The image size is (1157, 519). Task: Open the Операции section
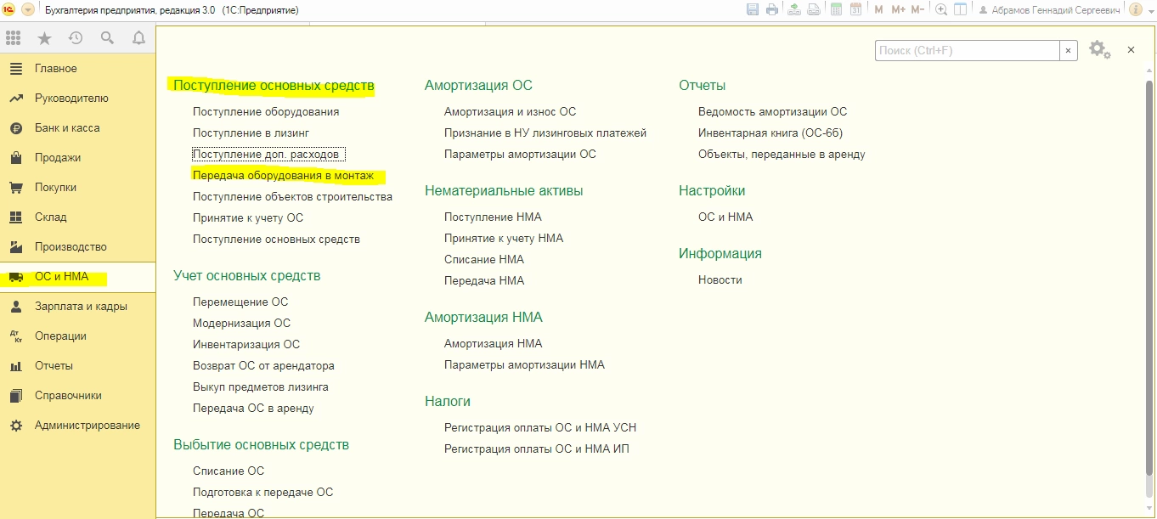[78, 336]
